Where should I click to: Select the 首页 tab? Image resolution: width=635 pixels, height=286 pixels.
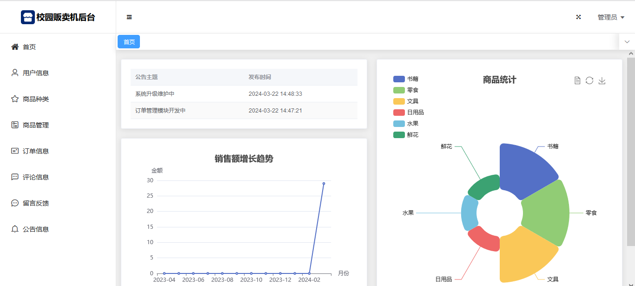tap(129, 42)
